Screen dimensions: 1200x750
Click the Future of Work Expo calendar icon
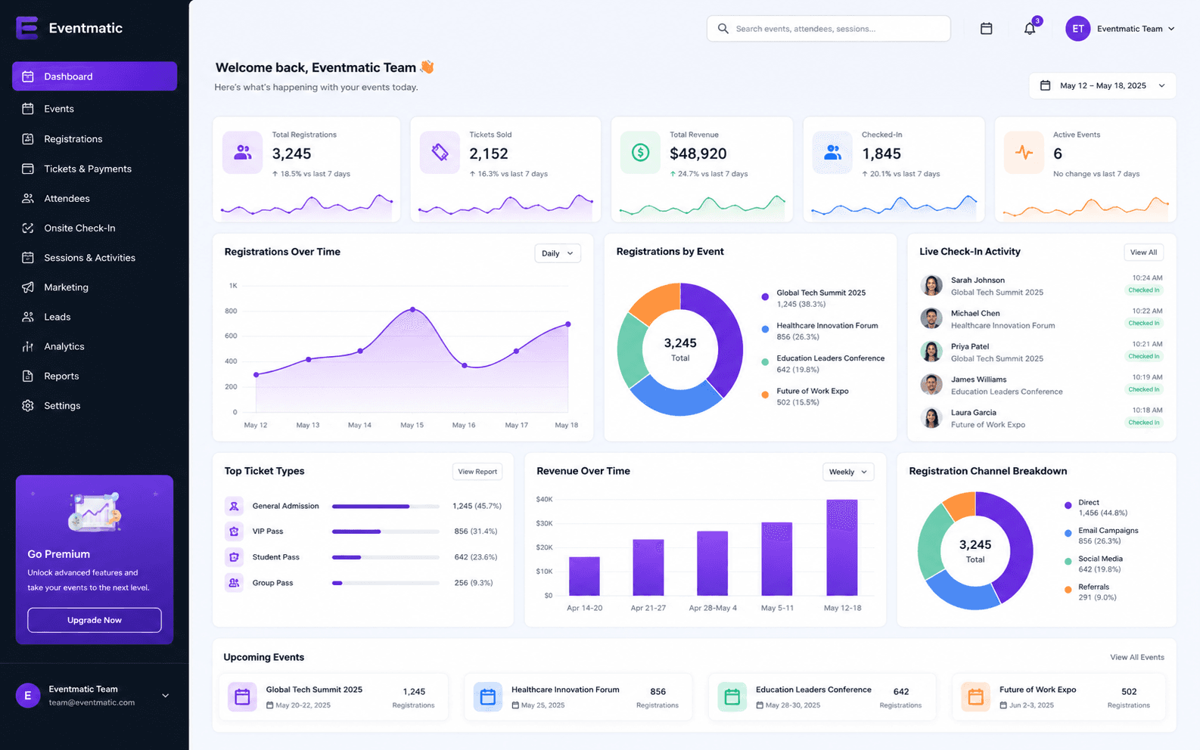pos(975,697)
